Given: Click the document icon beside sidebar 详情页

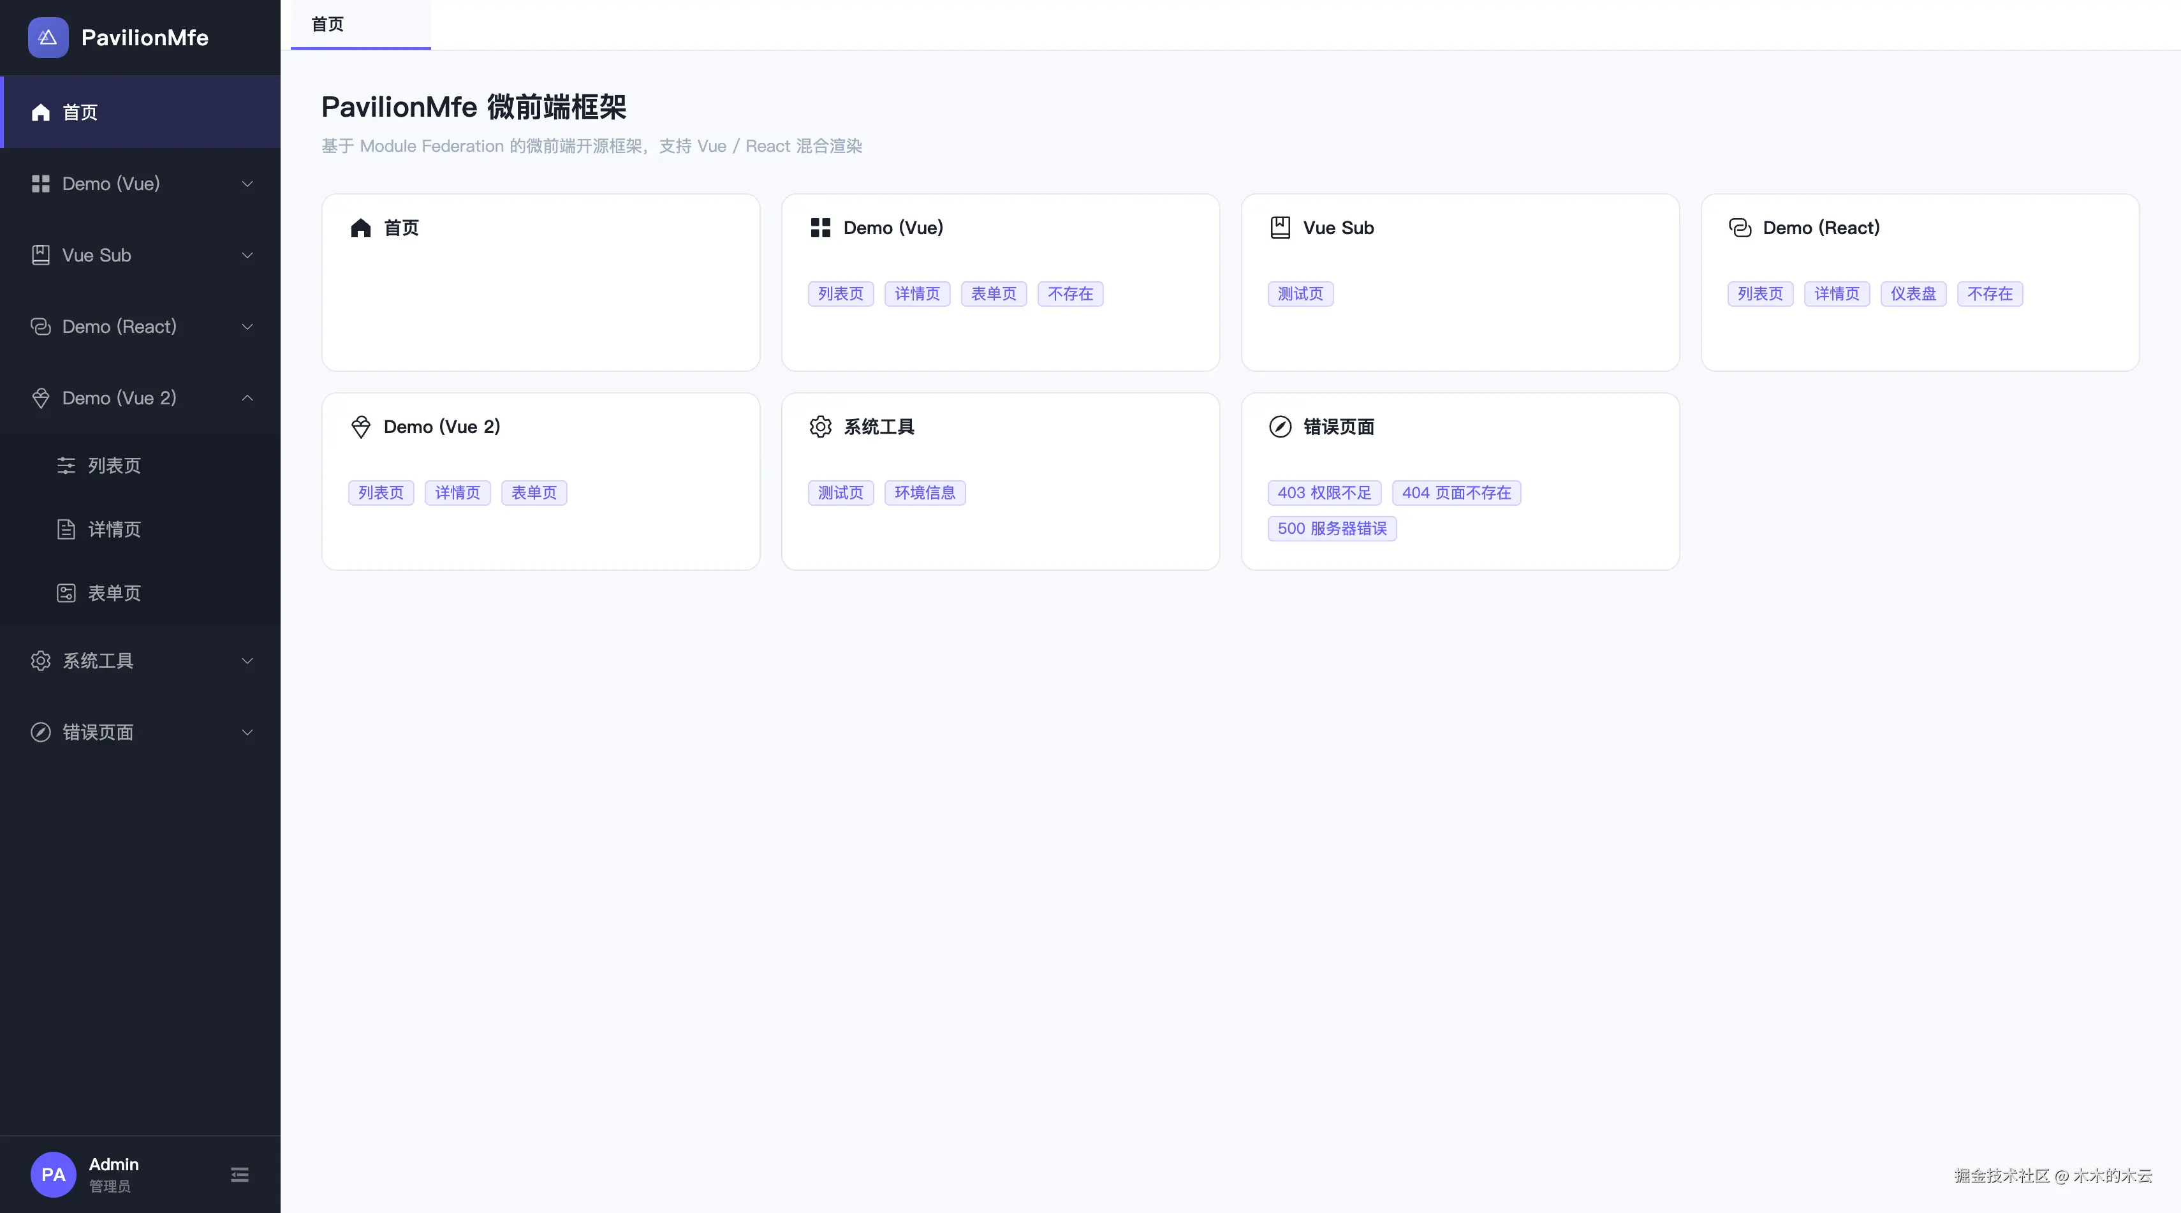Looking at the screenshot, I should 66,529.
